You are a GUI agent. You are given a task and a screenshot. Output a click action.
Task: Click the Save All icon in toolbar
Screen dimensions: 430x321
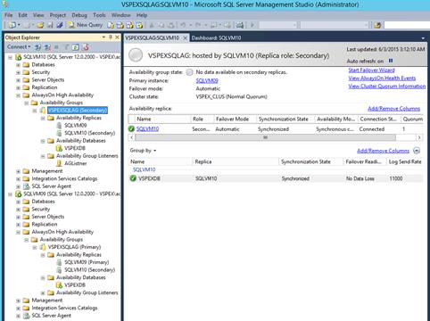pyautogui.click(x=60, y=25)
